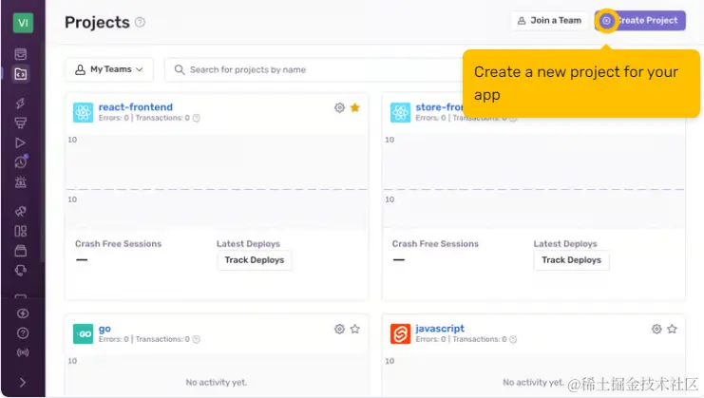Open go project settings via gear icon
The image size is (704, 398).
click(x=339, y=329)
